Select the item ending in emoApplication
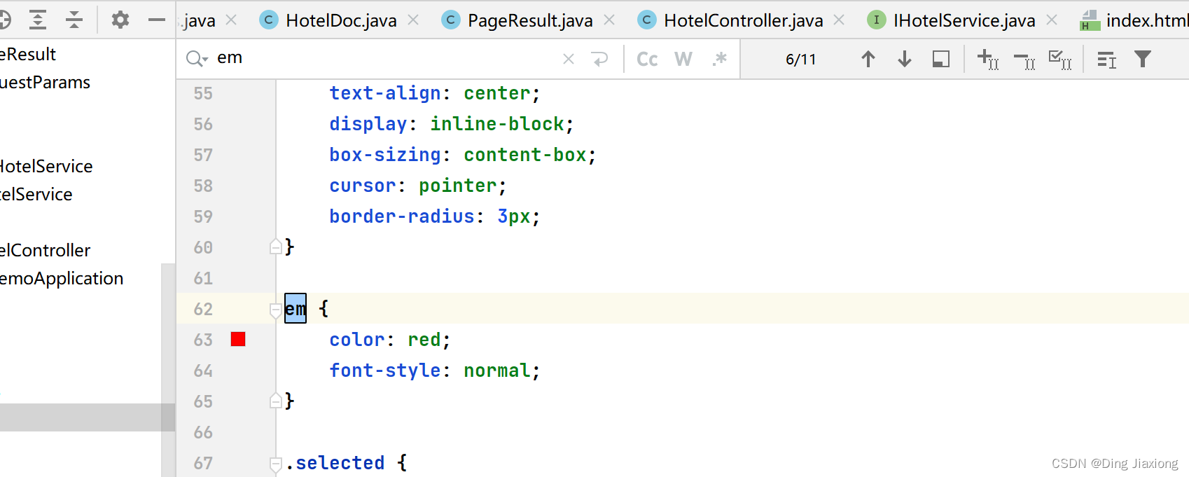The image size is (1189, 477). click(x=62, y=278)
